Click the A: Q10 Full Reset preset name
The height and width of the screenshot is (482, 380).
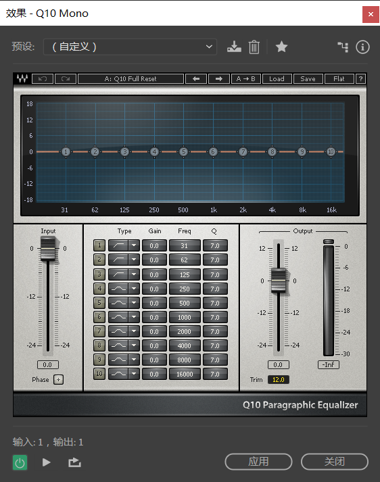click(130, 78)
